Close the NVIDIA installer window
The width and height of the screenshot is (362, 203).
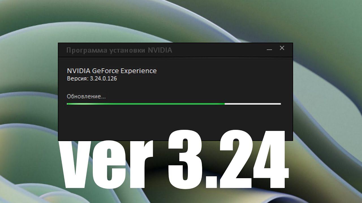coord(282,48)
